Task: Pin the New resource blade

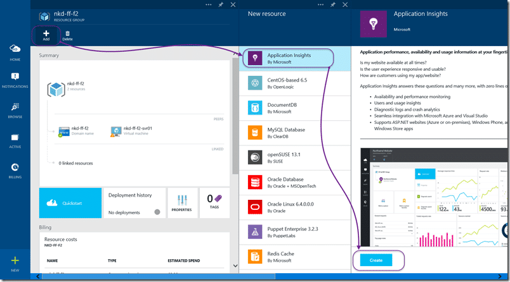Action: 333,4
